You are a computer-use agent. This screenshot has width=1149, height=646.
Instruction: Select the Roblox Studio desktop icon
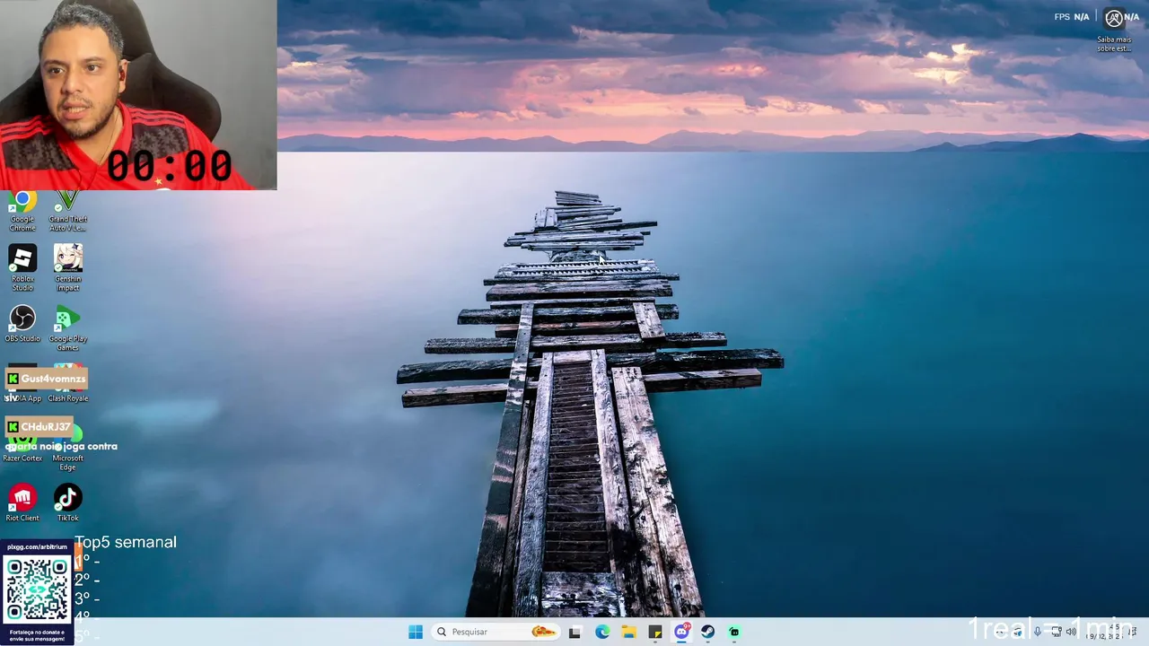pos(22,267)
